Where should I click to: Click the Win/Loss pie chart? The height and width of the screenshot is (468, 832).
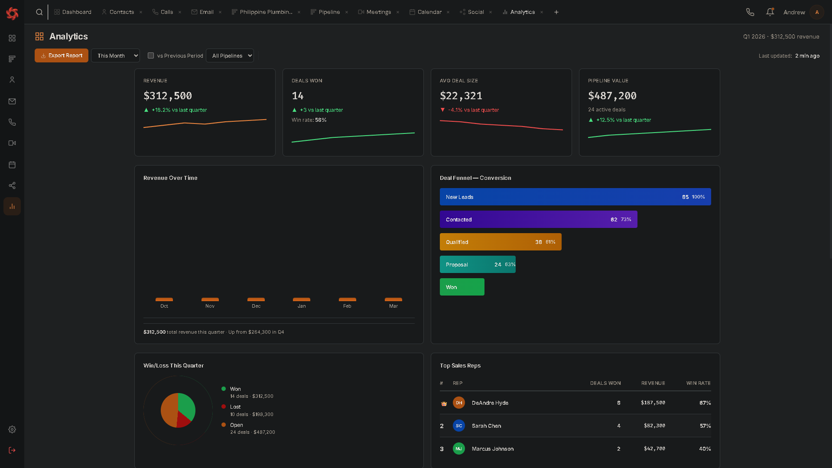pyautogui.click(x=178, y=410)
